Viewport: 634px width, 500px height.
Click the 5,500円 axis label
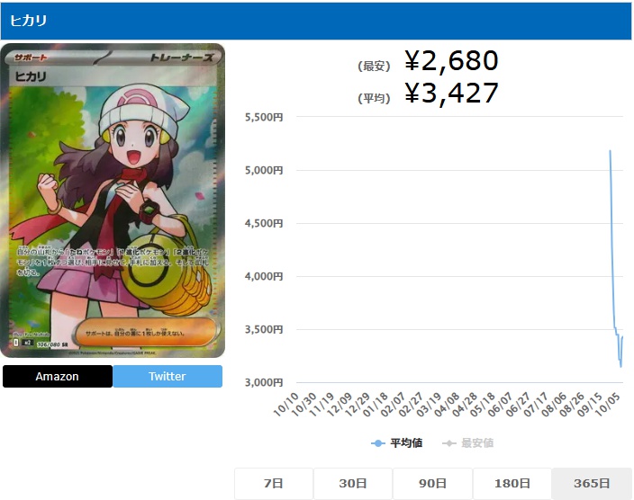point(264,117)
